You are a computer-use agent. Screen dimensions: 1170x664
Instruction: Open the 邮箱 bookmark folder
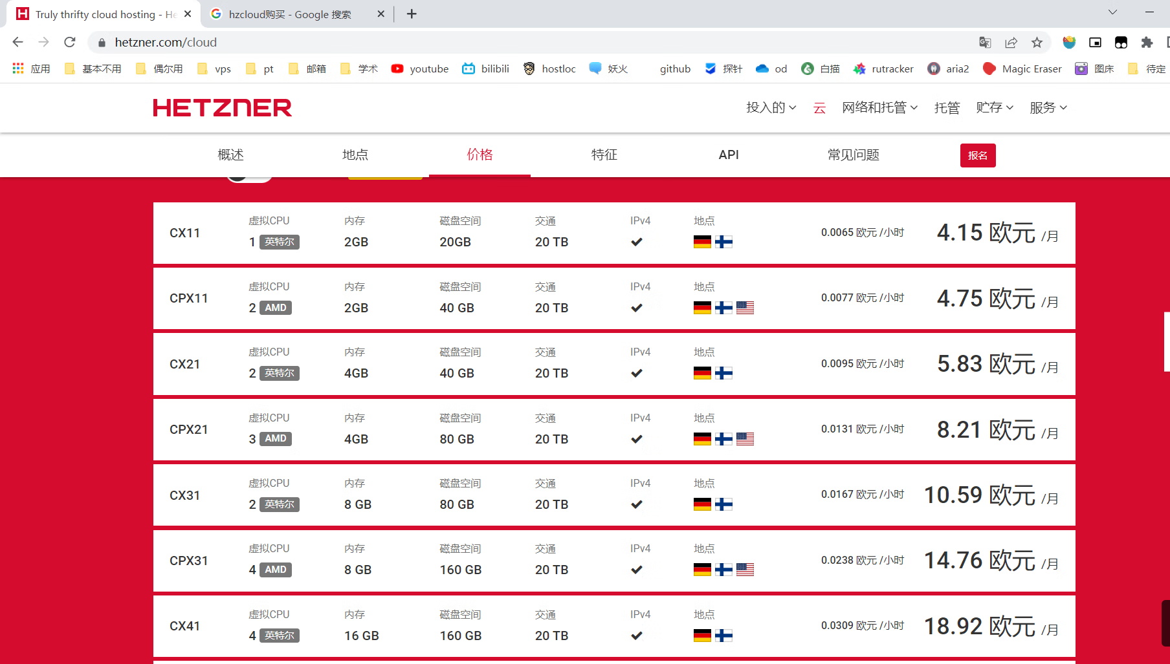pos(307,69)
